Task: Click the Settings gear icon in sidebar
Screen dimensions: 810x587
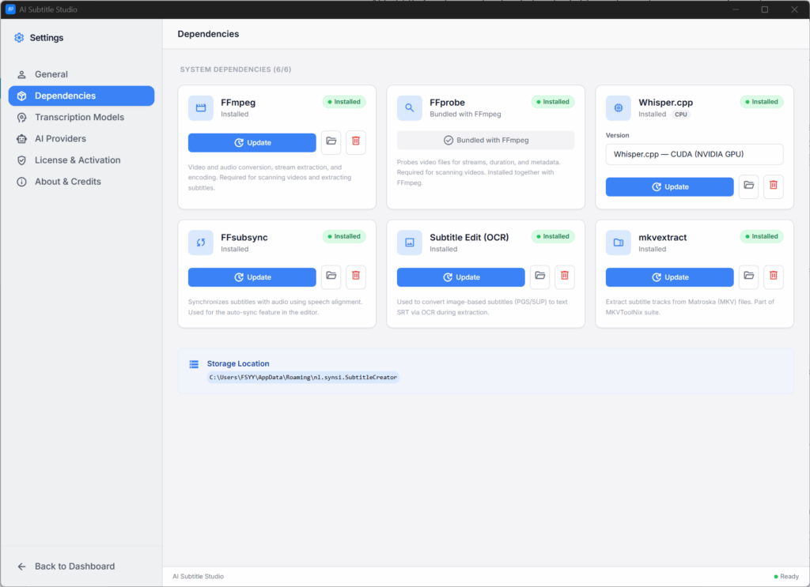Action: click(19, 37)
